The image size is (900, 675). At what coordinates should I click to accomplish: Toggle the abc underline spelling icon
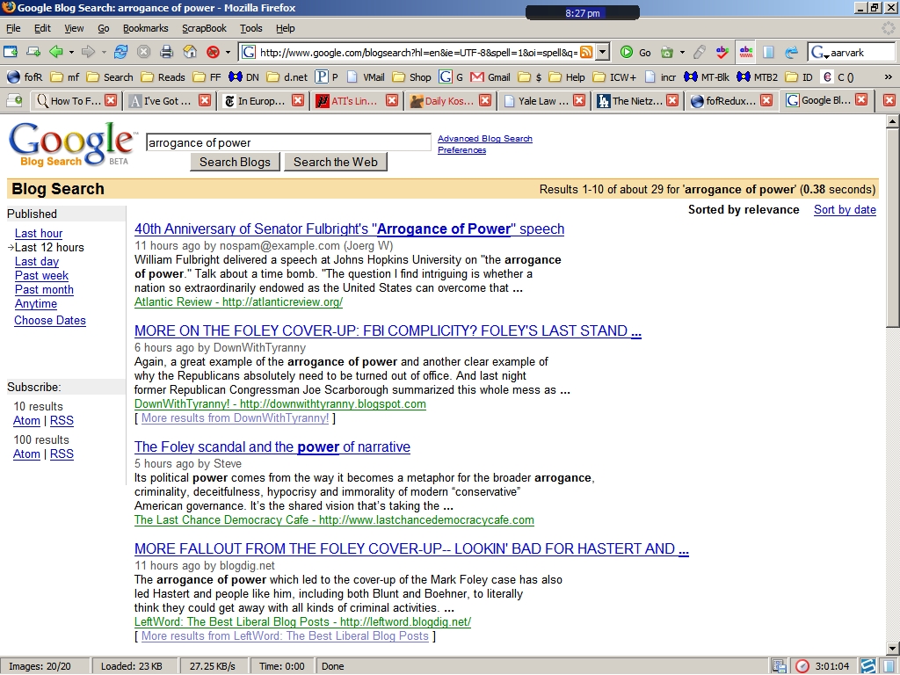coord(745,52)
